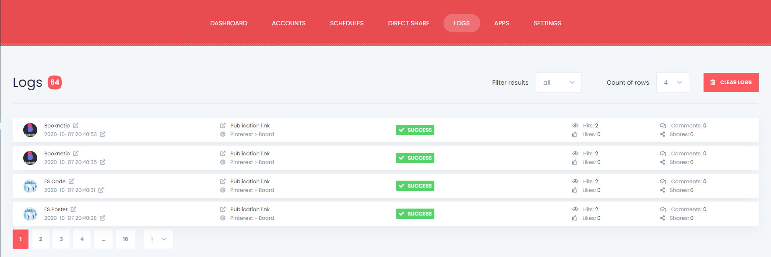Viewport: 771px width, 257px height.
Task: Click the Hits eye icon in FS Code row
Action: click(x=575, y=181)
